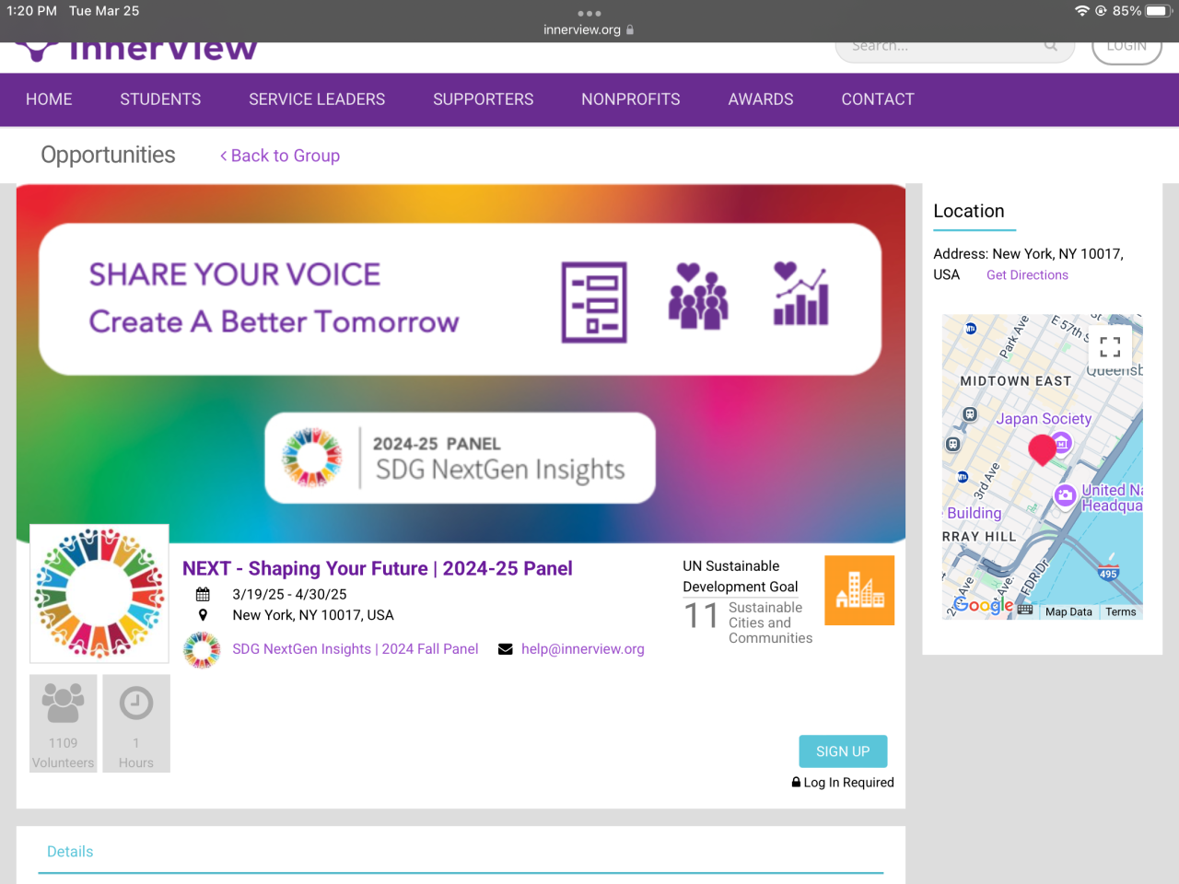The width and height of the screenshot is (1179, 884).
Task: Open the STUDENTS menu item
Action: click(160, 99)
